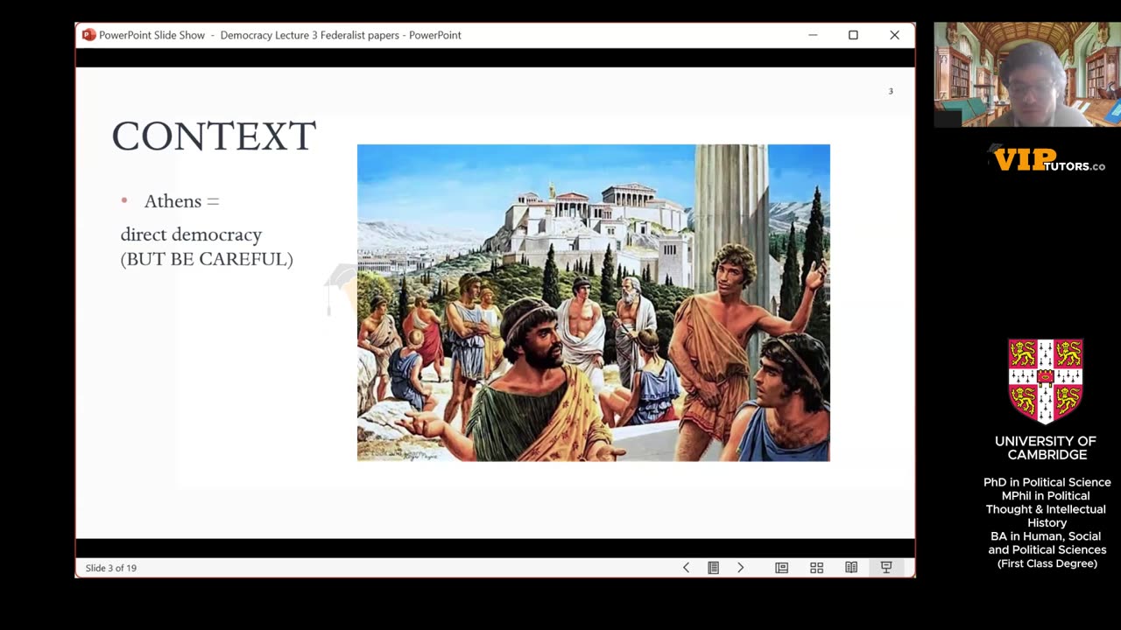This screenshot has width=1121, height=630.
Task: Click the 'direct democracy' text line
Action: coord(191,234)
